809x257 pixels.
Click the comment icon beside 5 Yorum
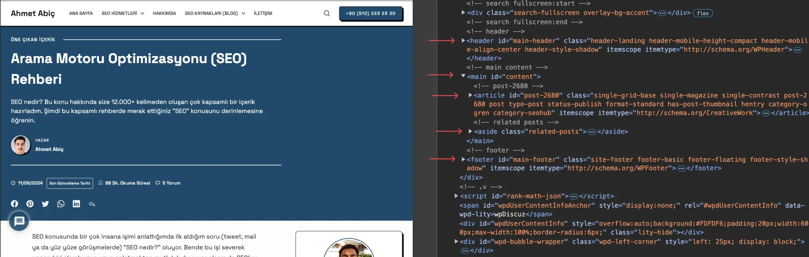(158, 183)
